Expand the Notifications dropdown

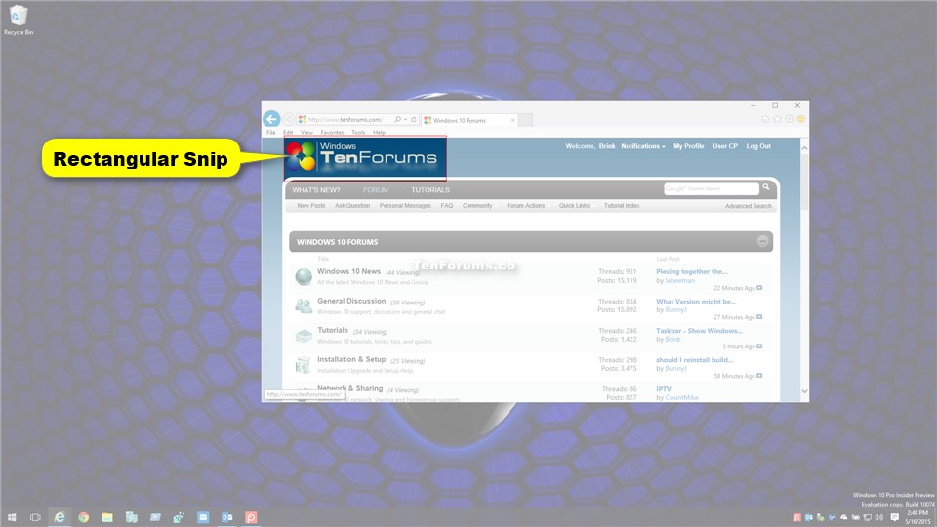click(642, 146)
